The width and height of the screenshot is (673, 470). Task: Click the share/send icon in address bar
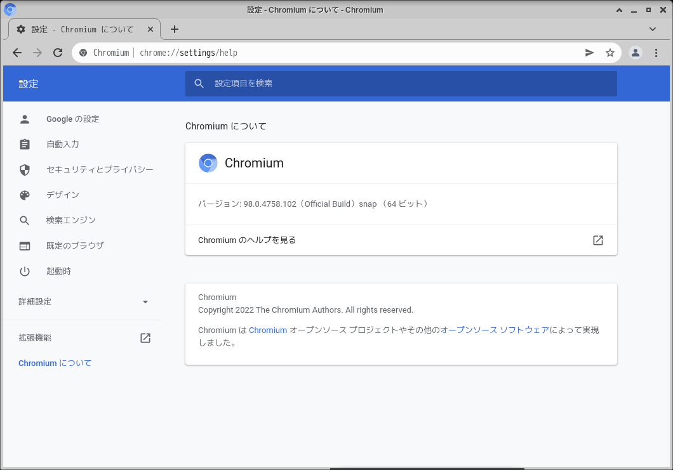[x=590, y=53]
